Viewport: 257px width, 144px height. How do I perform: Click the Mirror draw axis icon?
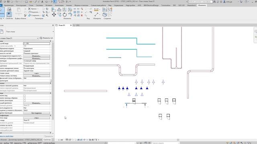pyautogui.click(x=70, y=10)
